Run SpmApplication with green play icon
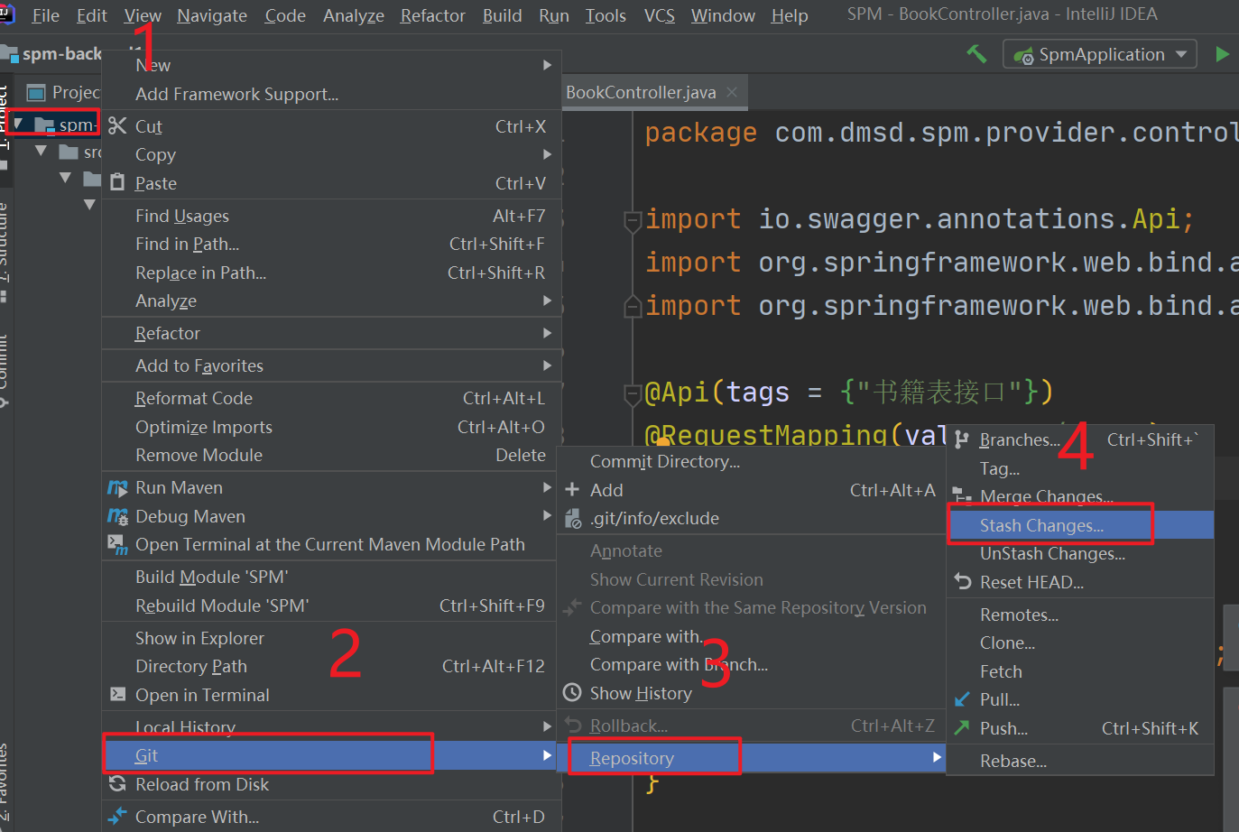The height and width of the screenshot is (832, 1239). tap(1223, 54)
